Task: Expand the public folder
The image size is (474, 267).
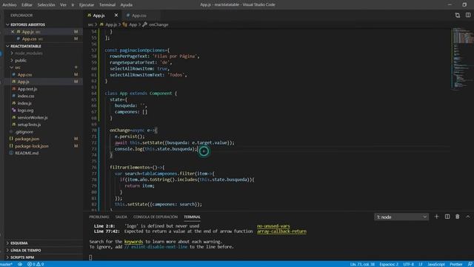Action: (x=21, y=61)
